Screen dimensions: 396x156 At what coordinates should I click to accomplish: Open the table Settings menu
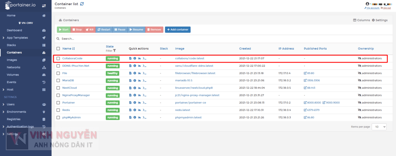click(x=380, y=20)
